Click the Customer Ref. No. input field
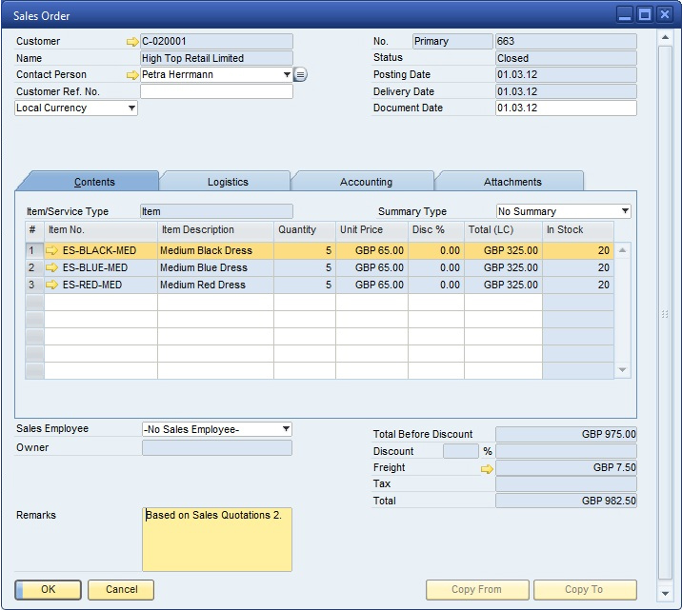Screen dimensions: 682x610 216,92
